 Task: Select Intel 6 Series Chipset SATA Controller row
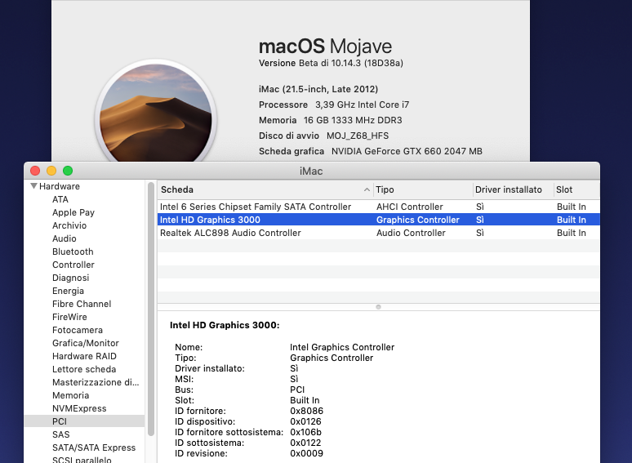(379, 207)
